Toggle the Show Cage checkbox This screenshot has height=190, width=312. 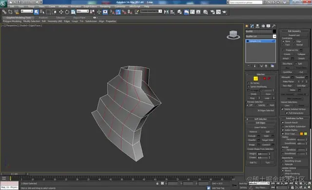click(x=283, y=134)
